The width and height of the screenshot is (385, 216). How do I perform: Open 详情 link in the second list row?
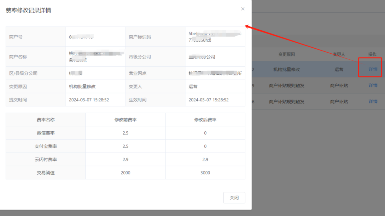[373, 85]
